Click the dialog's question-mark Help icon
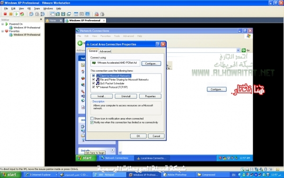 point(158,44)
